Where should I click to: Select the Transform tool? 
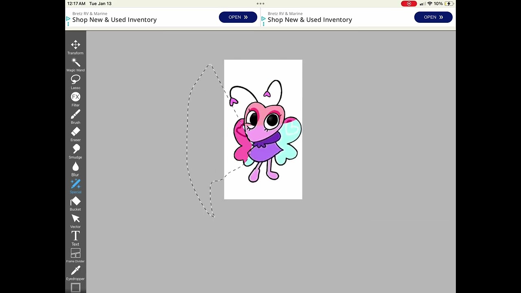click(x=75, y=47)
